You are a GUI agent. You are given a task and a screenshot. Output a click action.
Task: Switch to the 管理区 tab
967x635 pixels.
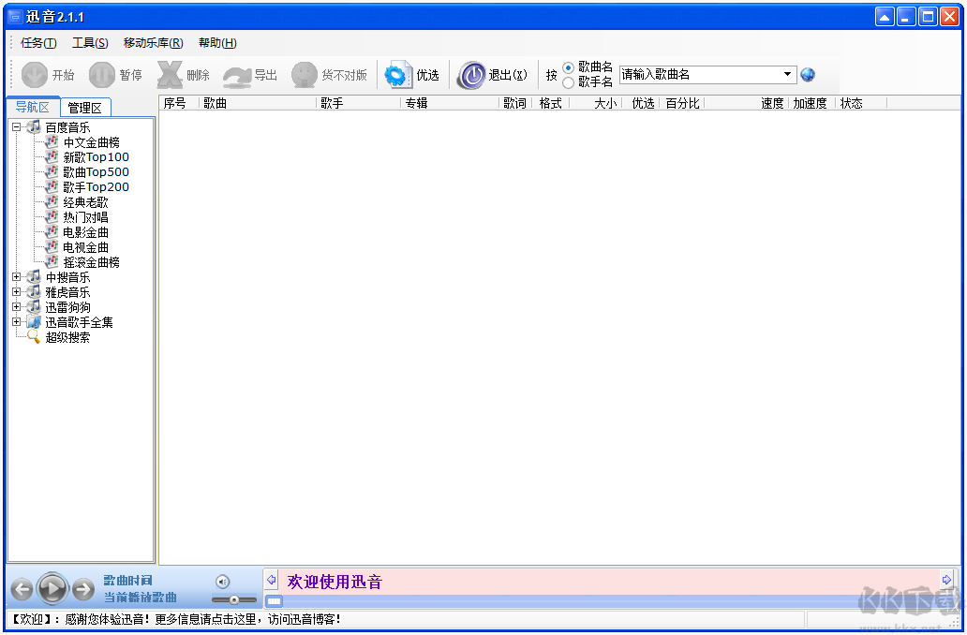[x=85, y=107]
